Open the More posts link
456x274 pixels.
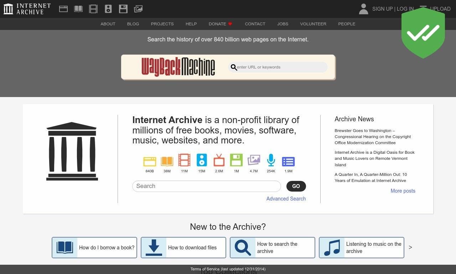(x=403, y=191)
